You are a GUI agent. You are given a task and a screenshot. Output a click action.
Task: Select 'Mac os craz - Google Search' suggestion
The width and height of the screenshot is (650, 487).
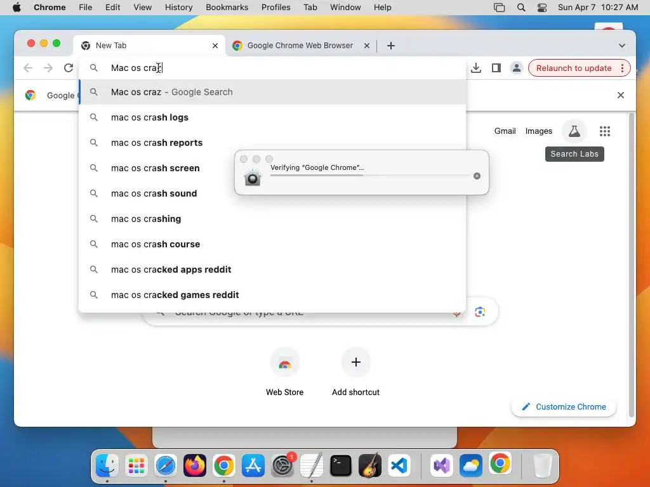pyautogui.click(x=272, y=92)
